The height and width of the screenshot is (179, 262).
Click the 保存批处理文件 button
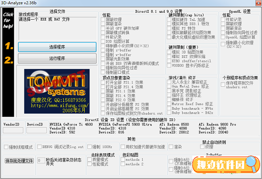pos(19,161)
